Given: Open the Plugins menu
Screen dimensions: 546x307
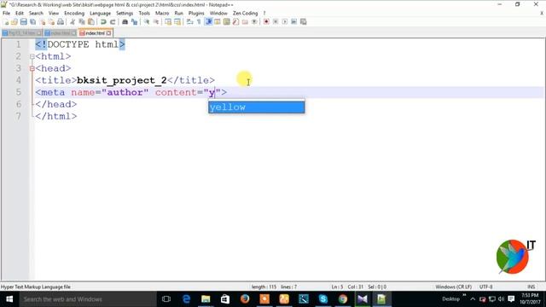Looking at the screenshot, I should tap(196, 14).
